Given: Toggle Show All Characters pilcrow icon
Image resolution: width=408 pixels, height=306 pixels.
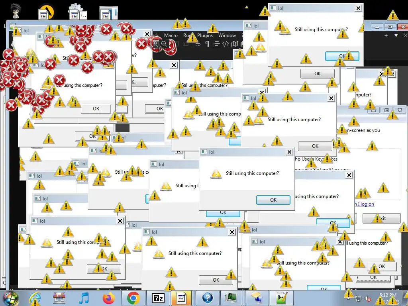Looking at the screenshot, I should coord(207,44).
